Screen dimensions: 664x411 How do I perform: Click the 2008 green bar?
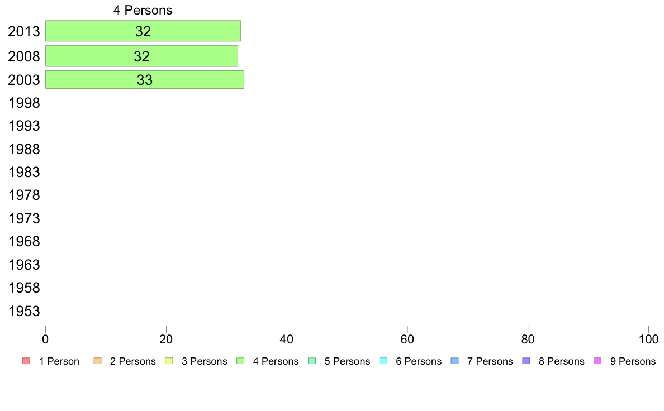pos(141,56)
